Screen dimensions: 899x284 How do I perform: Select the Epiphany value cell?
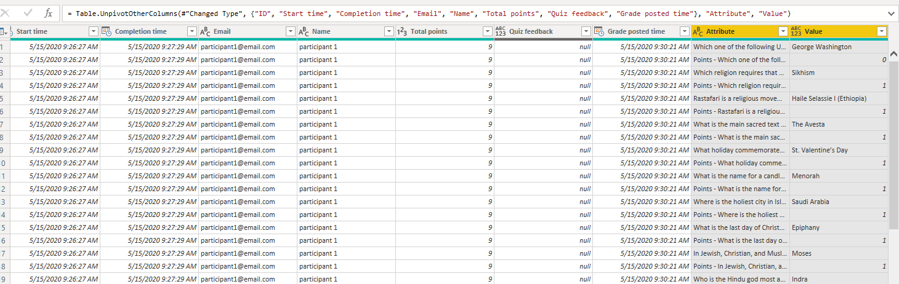pyautogui.click(x=839, y=227)
